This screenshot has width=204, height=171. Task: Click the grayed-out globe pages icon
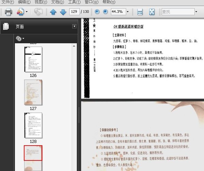(x=38, y=12)
